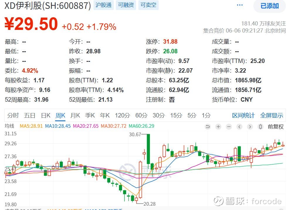Open the 季K chart tab
The height and width of the screenshot is (210, 290).
[90, 115]
